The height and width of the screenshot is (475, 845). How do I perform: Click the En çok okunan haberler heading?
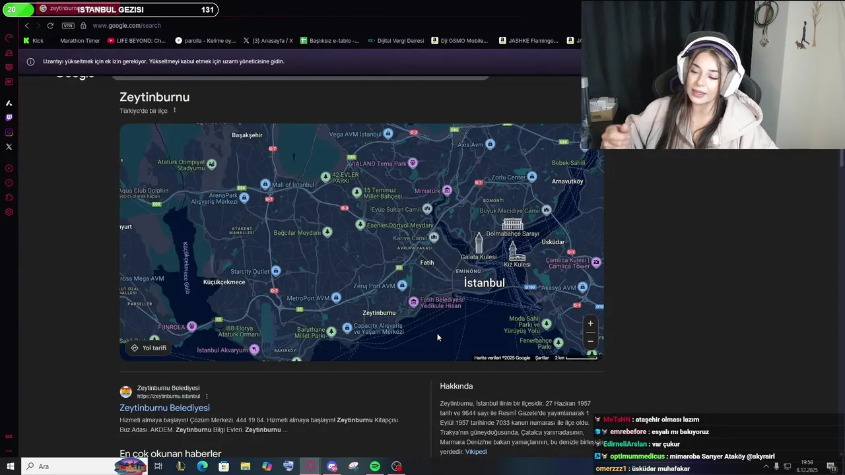coord(170,454)
